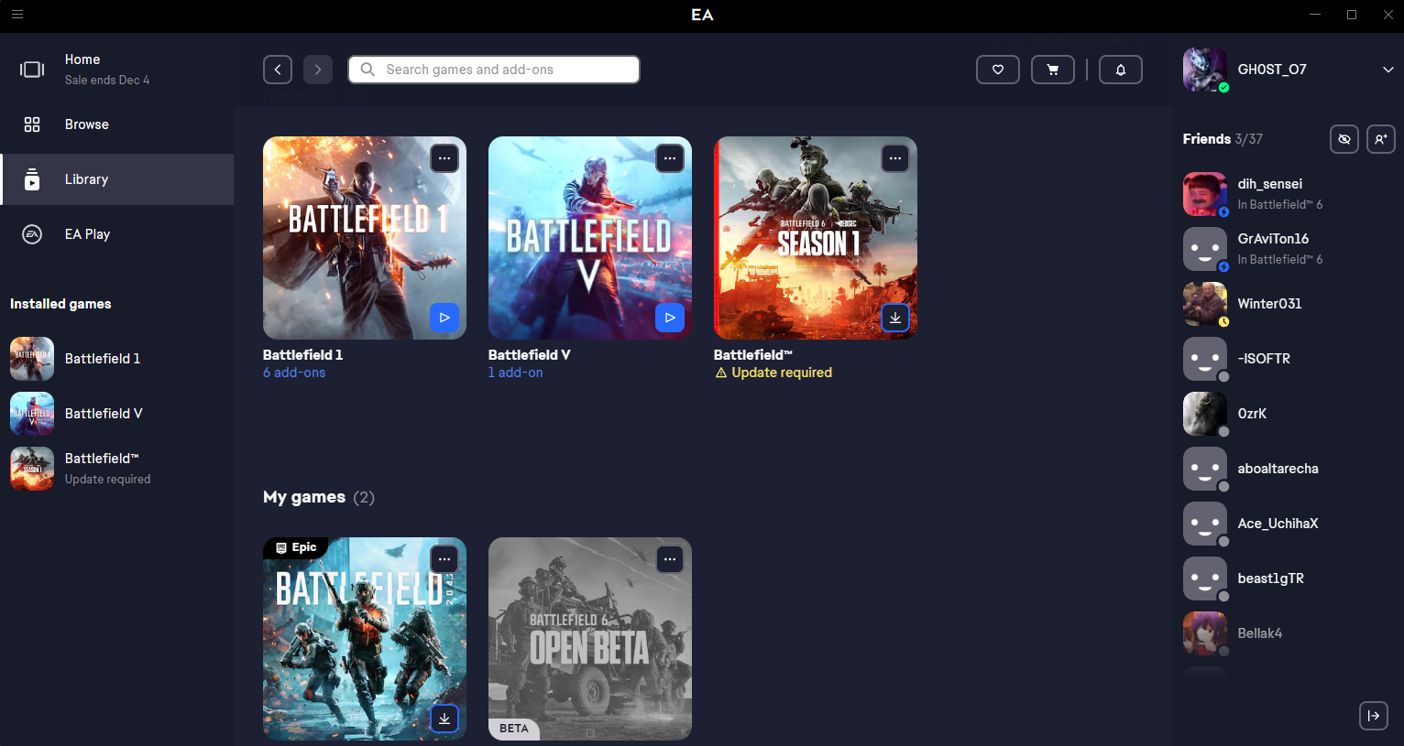The width and height of the screenshot is (1404, 746).
Task: Open more options for Battlefield 6 Open Beta card
Action: [x=670, y=559]
